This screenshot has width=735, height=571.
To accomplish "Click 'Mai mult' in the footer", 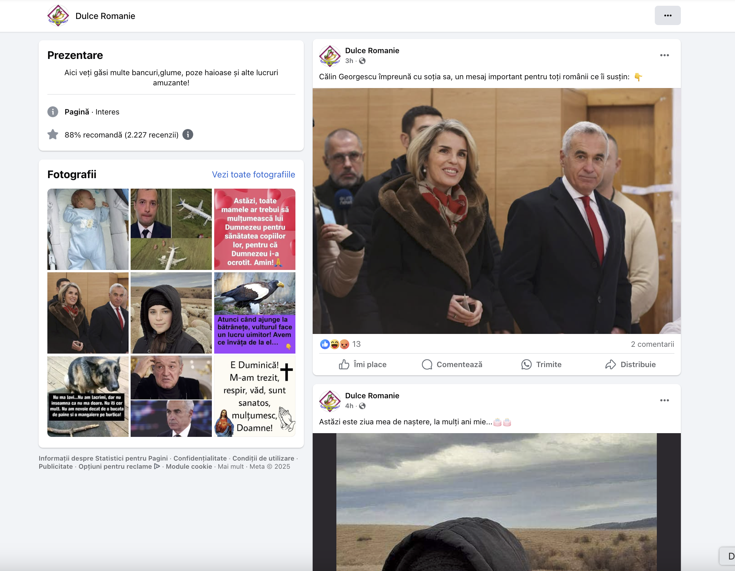I will pyautogui.click(x=230, y=466).
